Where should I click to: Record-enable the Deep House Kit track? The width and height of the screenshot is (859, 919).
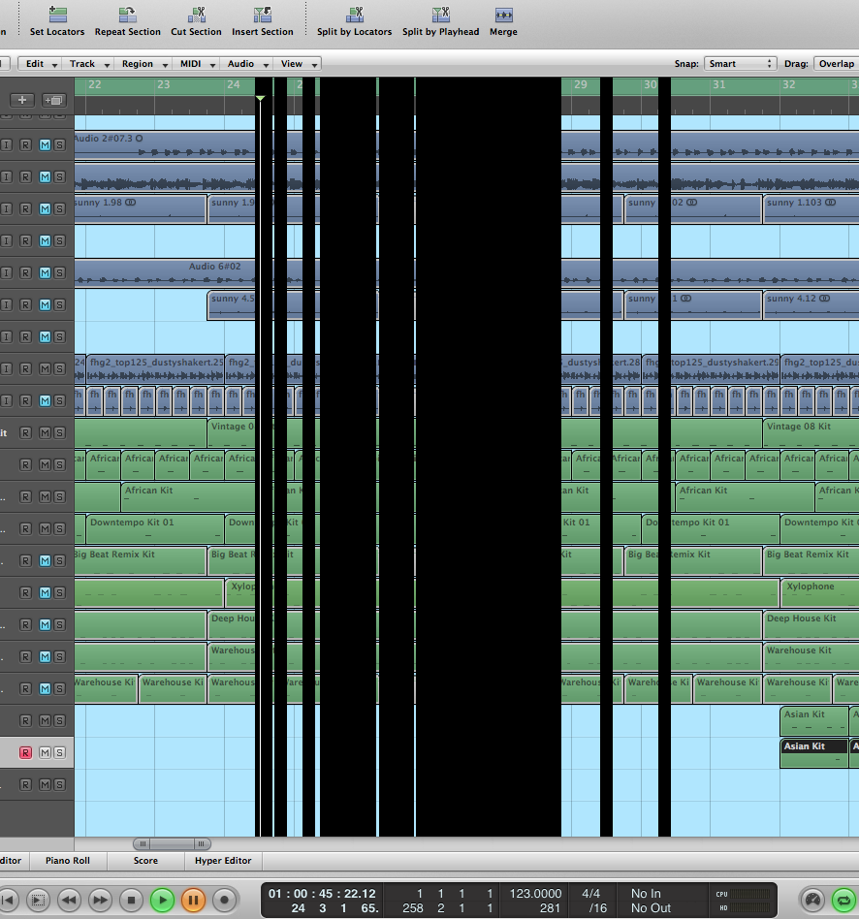pos(25,624)
